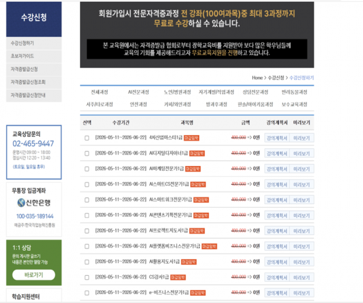Click the 수강신청하기 breadcrumb link
The image size is (363, 303).
click(302, 78)
